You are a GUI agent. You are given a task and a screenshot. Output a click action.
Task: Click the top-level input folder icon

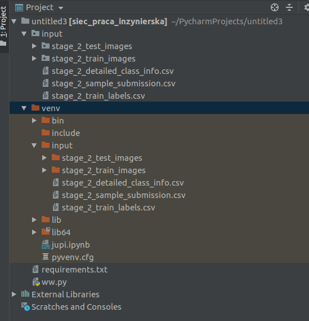(x=35, y=33)
